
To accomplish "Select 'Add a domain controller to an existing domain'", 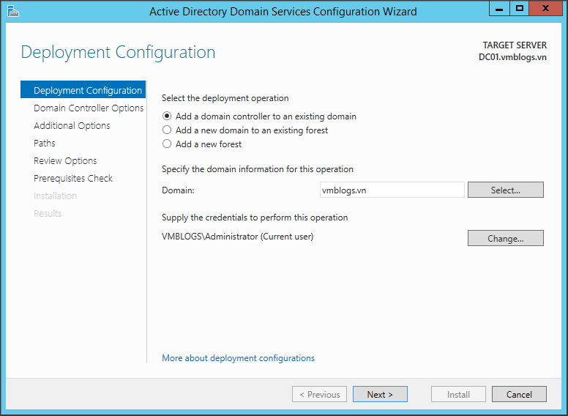I will pyautogui.click(x=168, y=116).
